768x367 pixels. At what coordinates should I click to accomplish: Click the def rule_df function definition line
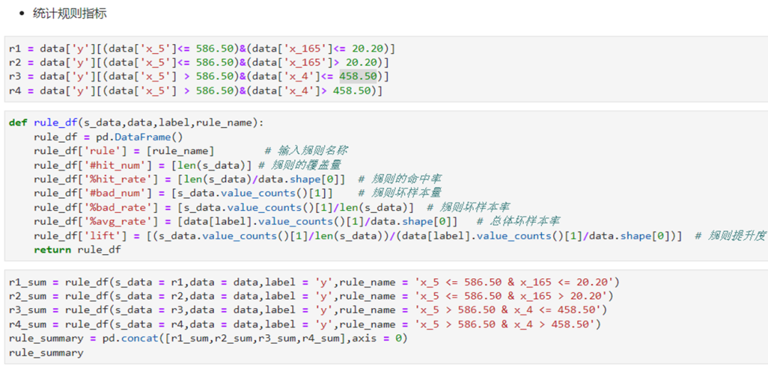[136, 123]
